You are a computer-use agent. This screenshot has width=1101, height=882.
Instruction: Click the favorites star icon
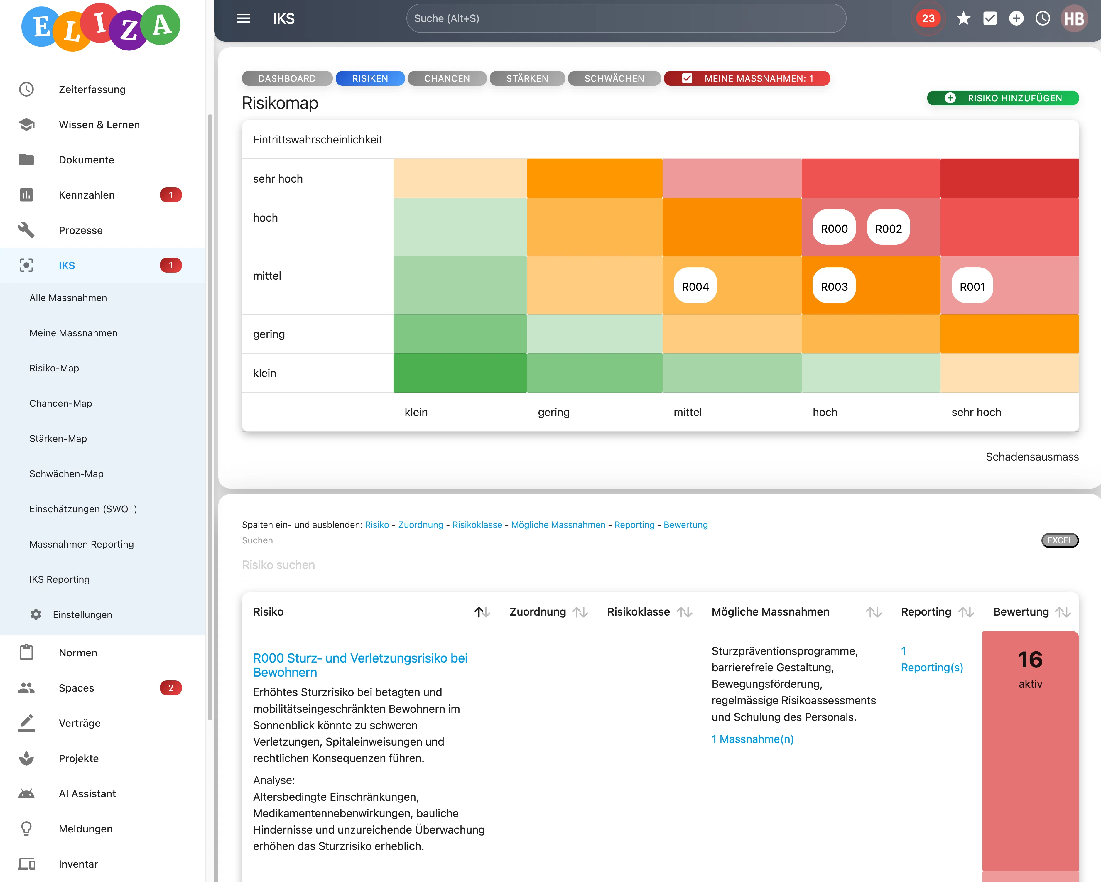click(x=963, y=18)
